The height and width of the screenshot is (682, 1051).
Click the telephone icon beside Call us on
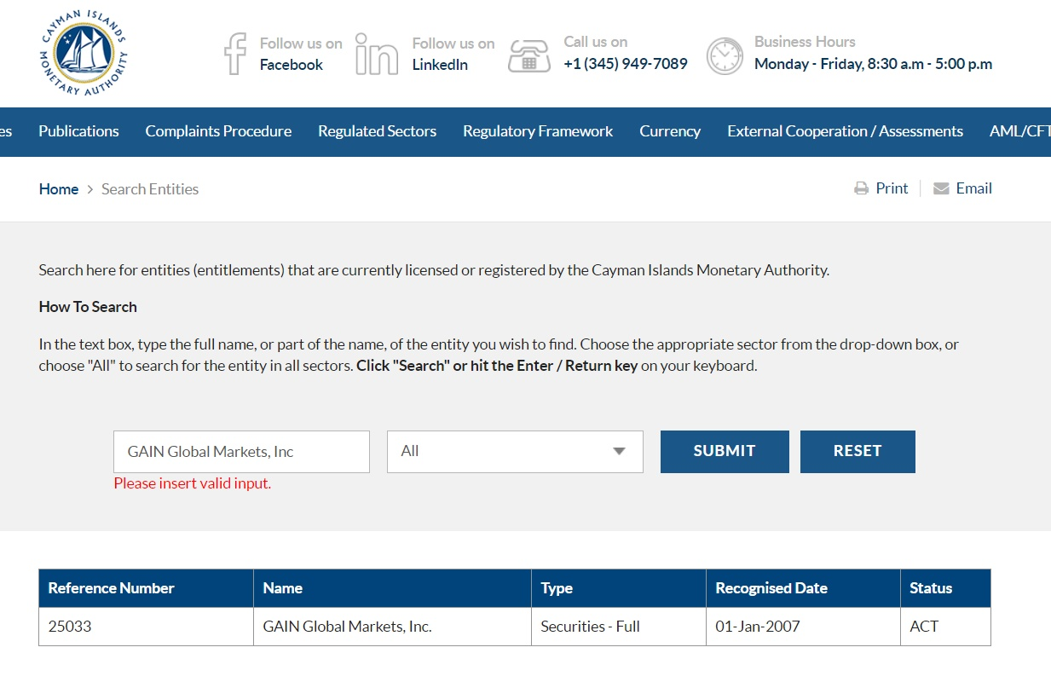(x=529, y=55)
